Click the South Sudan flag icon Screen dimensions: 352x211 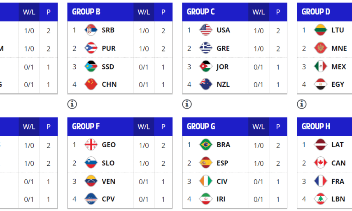[x=91, y=67]
